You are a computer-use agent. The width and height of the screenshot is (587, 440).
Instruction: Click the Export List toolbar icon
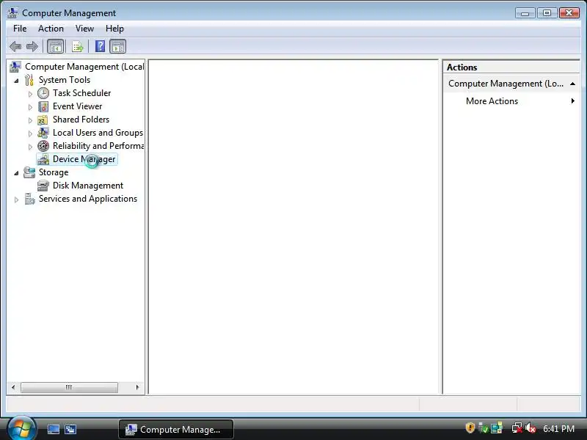click(x=78, y=47)
